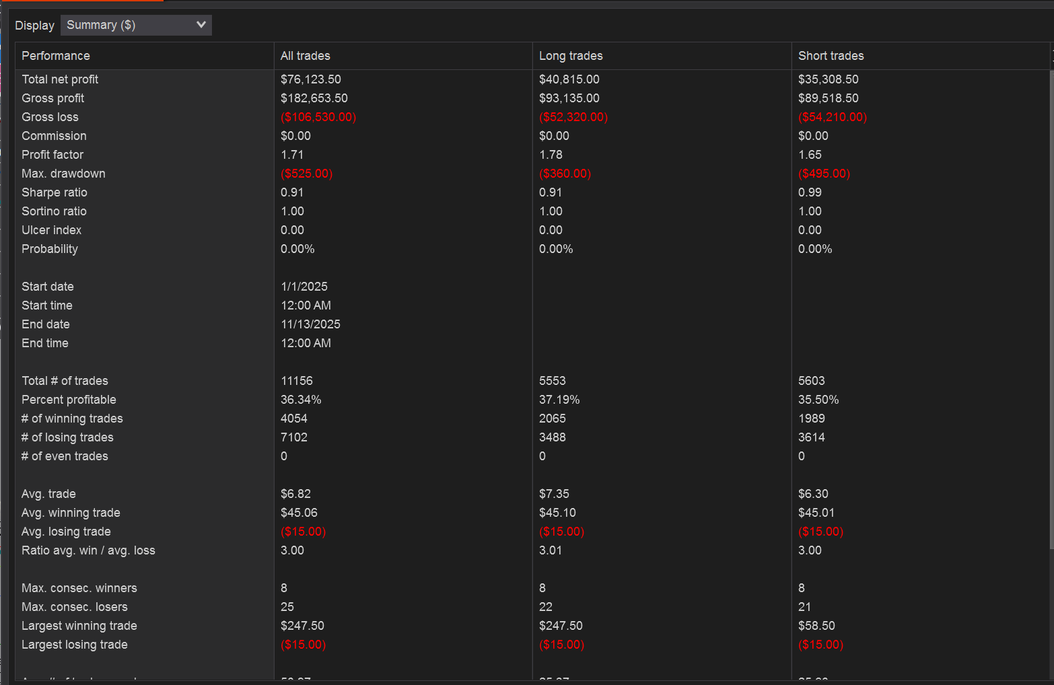This screenshot has width=1054, height=685.
Task: Select the Avg. winning trade row label
Action: click(x=71, y=513)
